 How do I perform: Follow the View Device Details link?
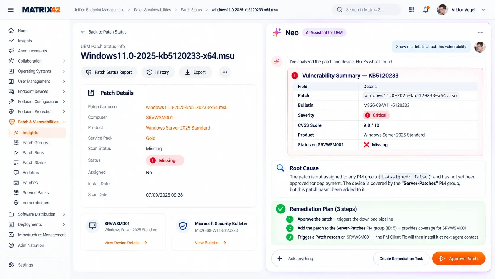coord(126,243)
